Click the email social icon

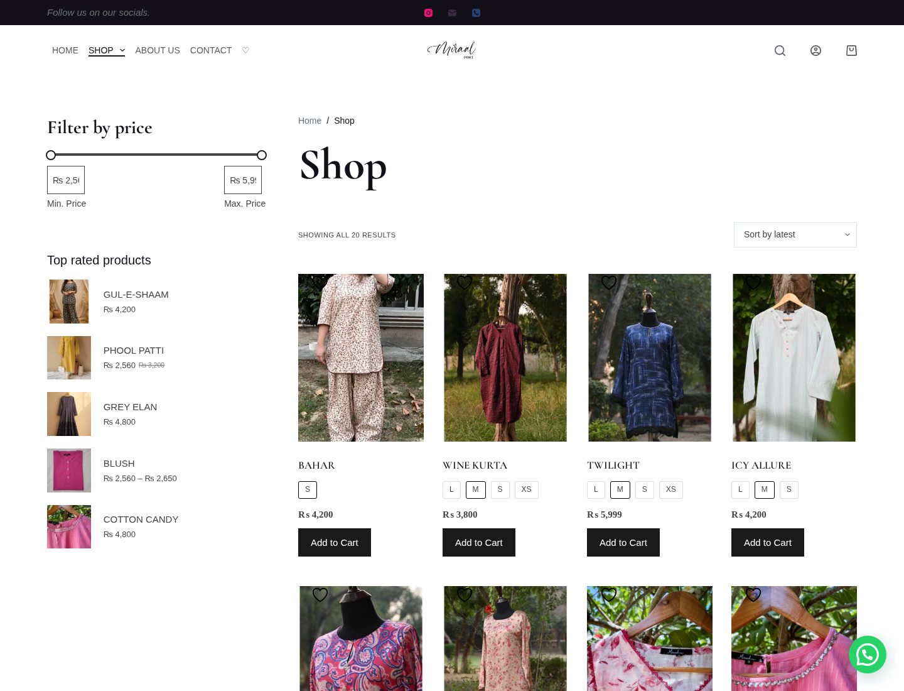click(452, 13)
